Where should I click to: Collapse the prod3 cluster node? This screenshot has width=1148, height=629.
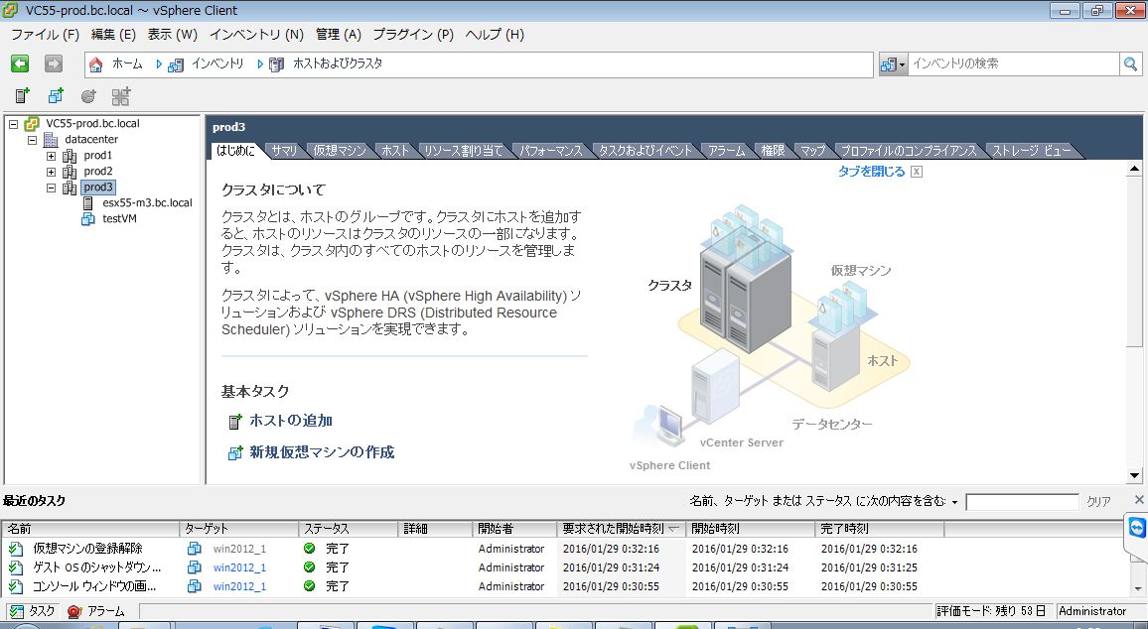pos(52,188)
